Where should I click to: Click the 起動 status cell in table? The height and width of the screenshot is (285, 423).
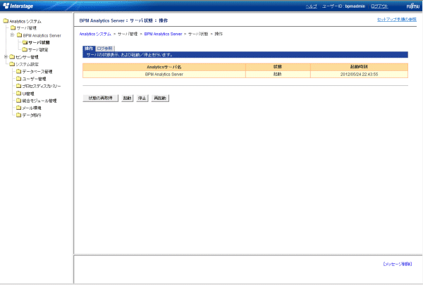[278, 74]
